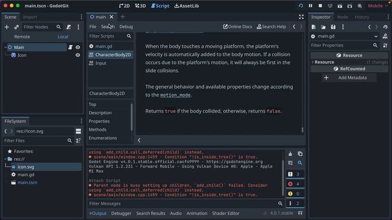The image size is (392, 220).
Task: Collapse scripts panel arrow
Action: (x=139, y=141)
